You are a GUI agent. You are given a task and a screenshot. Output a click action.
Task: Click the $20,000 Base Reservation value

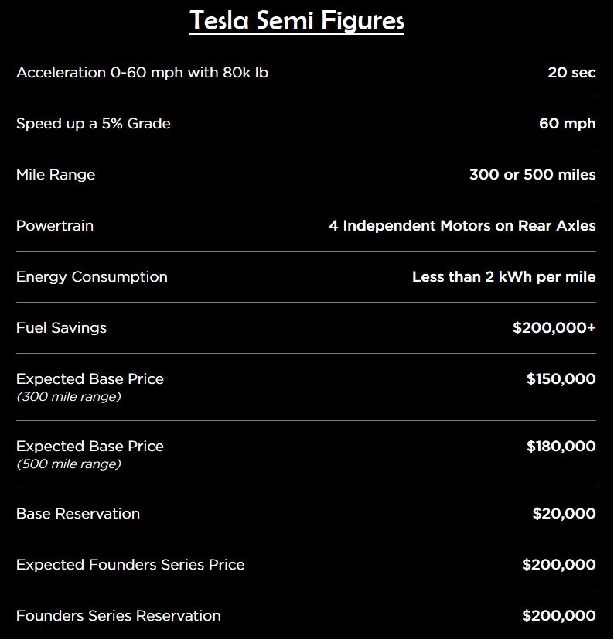[565, 513]
